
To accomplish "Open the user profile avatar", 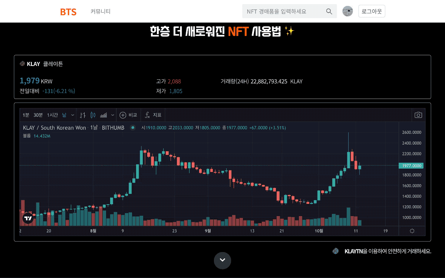I will click(x=347, y=11).
